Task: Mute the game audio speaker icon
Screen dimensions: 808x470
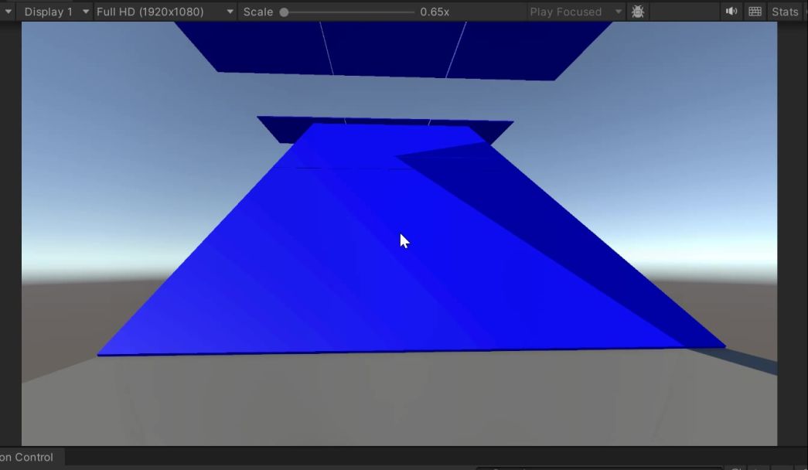Action: point(731,12)
